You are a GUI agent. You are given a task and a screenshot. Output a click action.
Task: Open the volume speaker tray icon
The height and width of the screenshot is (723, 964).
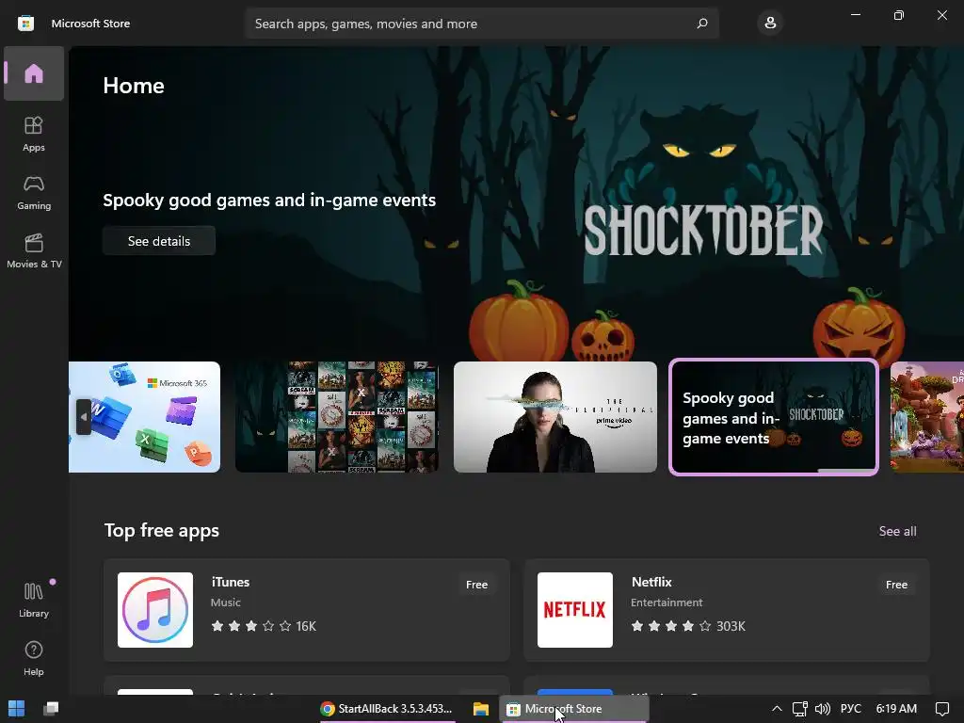coord(822,709)
